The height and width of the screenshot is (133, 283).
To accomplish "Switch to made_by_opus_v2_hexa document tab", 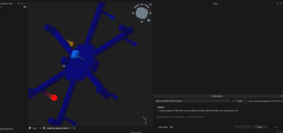I will (x=59, y=128).
